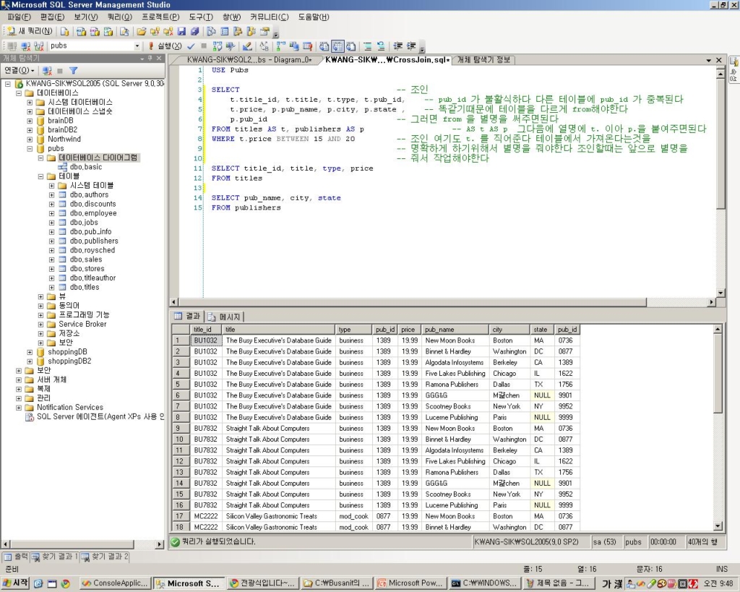Open the View (보기) menu
The height and width of the screenshot is (592, 740).
click(x=85, y=17)
